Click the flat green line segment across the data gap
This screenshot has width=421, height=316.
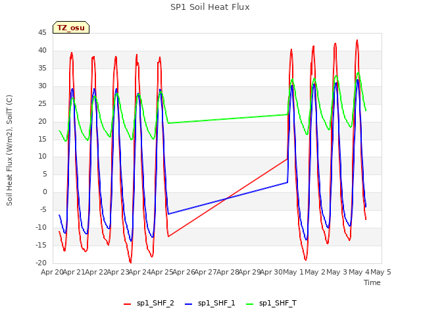point(228,118)
